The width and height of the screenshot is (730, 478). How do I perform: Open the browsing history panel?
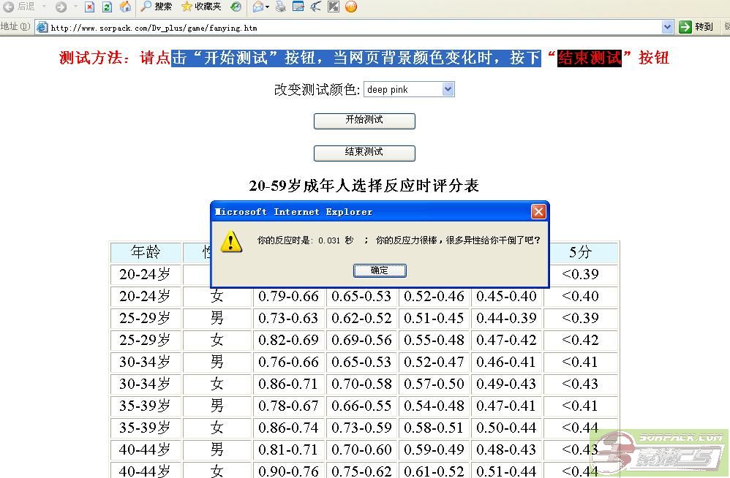pos(236,7)
